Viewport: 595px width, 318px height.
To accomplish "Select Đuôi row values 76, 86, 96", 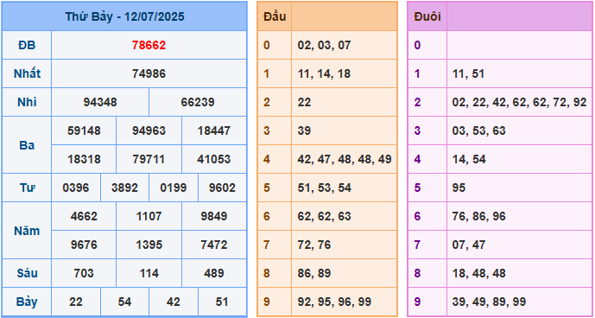I will (x=478, y=216).
